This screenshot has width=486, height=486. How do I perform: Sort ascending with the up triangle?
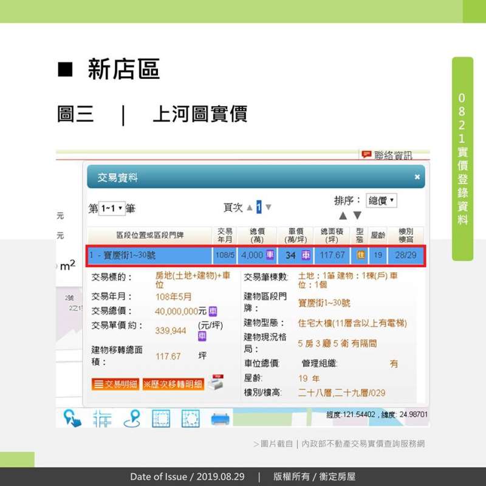point(343,216)
